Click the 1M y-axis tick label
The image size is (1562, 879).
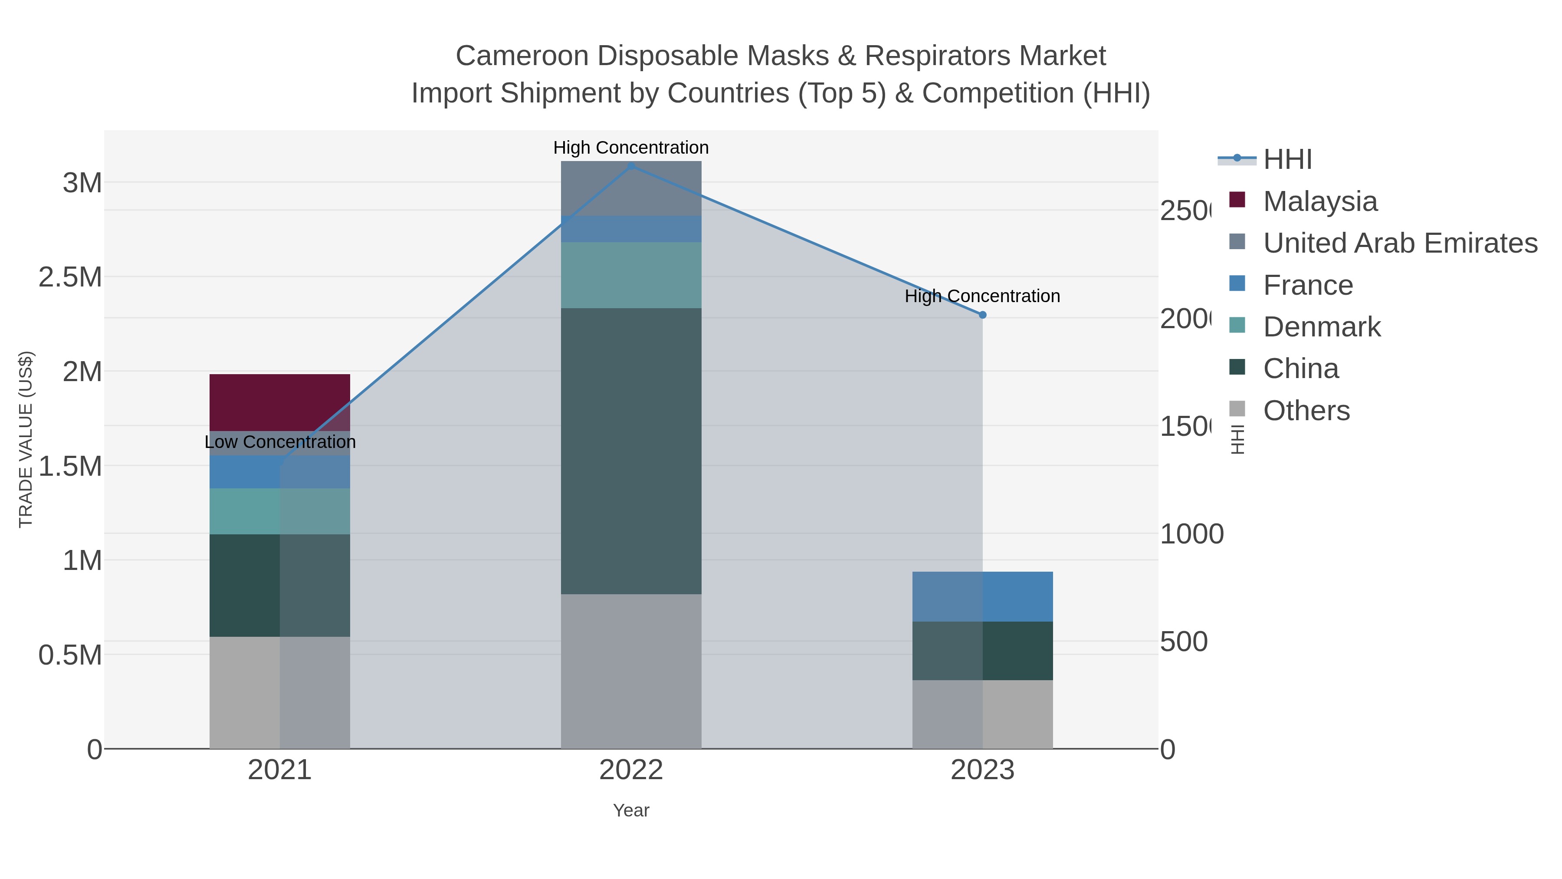pos(82,560)
